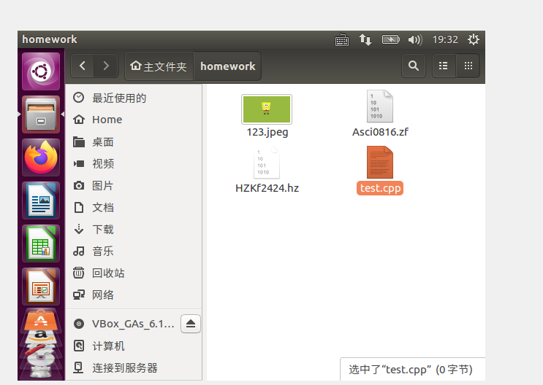
Task: Open 下载 folder in sidebar
Action: pos(134,229)
